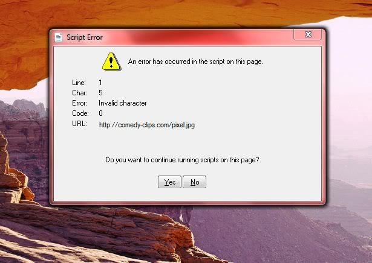Screen dimensions: 372x263
Task: Click the document icon in the title bar
Action: [x=58, y=37]
